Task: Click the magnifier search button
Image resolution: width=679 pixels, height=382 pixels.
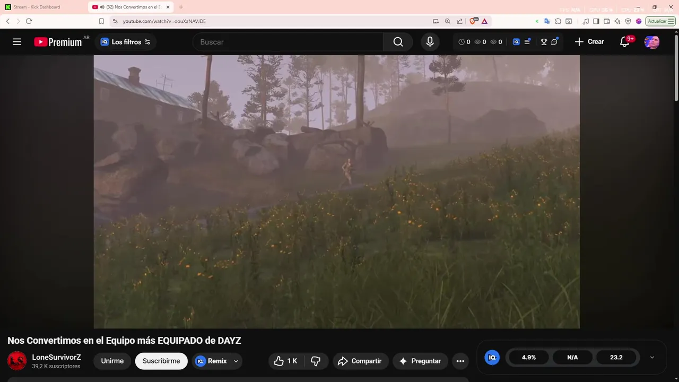Action: click(x=398, y=42)
